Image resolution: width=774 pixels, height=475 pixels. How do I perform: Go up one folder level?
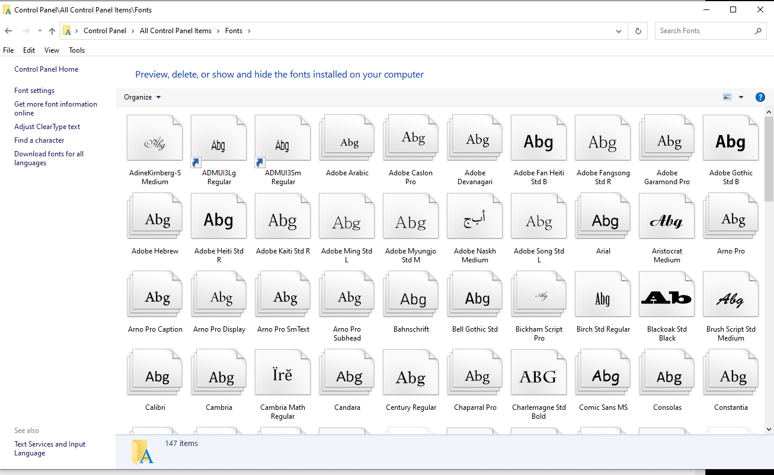tap(52, 30)
